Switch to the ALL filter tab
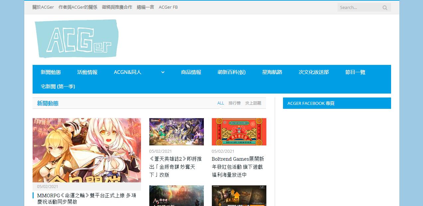423x206 pixels. point(220,103)
